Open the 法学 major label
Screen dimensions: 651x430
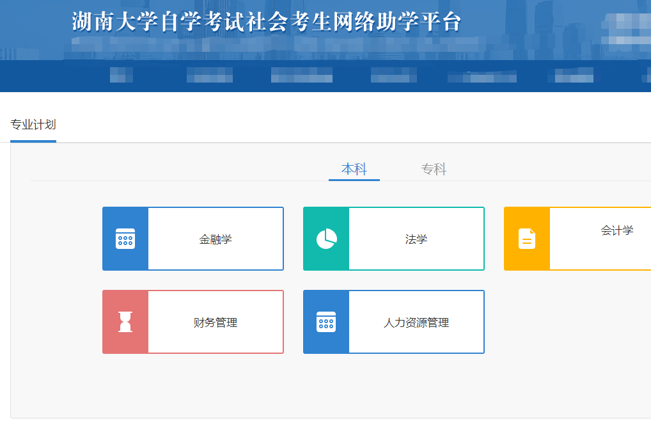(x=416, y=239)
